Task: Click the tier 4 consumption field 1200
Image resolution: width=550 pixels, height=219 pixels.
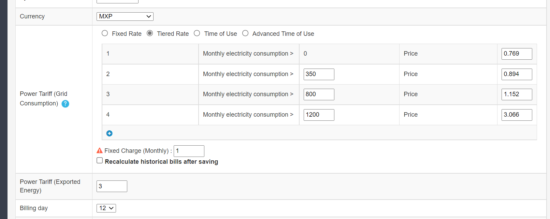Action: tap(319, 115)
